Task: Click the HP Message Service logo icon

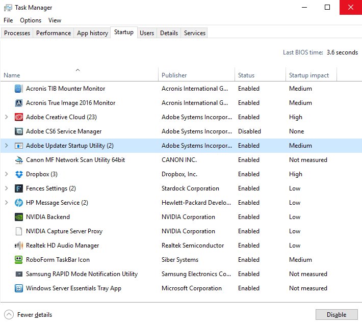Action: point(19,203)
